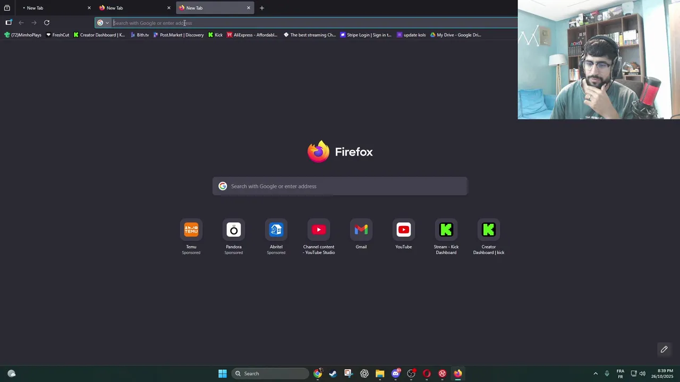Click the weather widget icon in the taskbar
The image size is (680, 382).
click(x=12, y=374)
